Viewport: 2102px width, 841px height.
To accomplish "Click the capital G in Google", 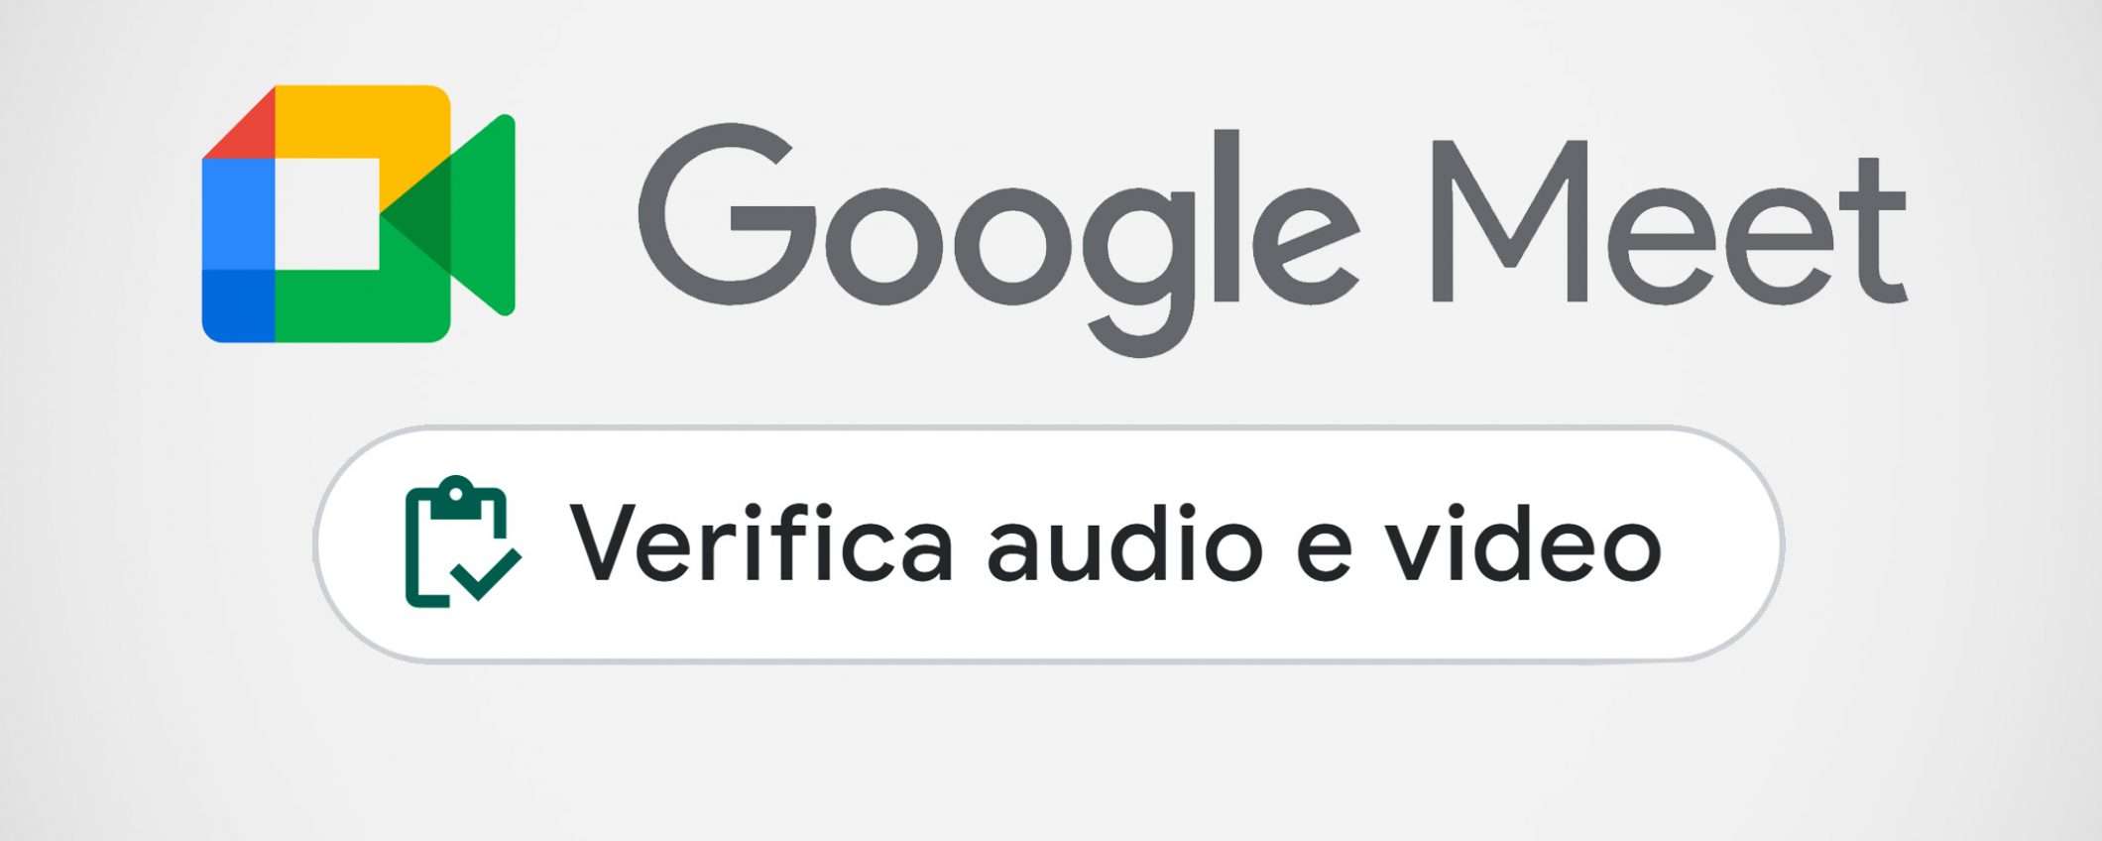I will [x=727, y=214].
